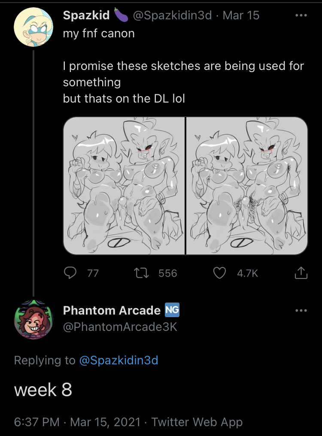The width and height of the screenshot is (322, 436).
Task: Open the Spazkid display name
Action: click(86, 15)
